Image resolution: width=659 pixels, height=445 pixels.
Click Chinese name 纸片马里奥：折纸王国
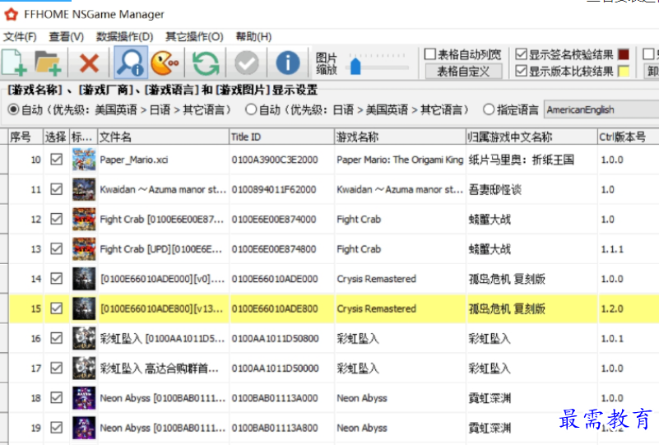point(521,160)
